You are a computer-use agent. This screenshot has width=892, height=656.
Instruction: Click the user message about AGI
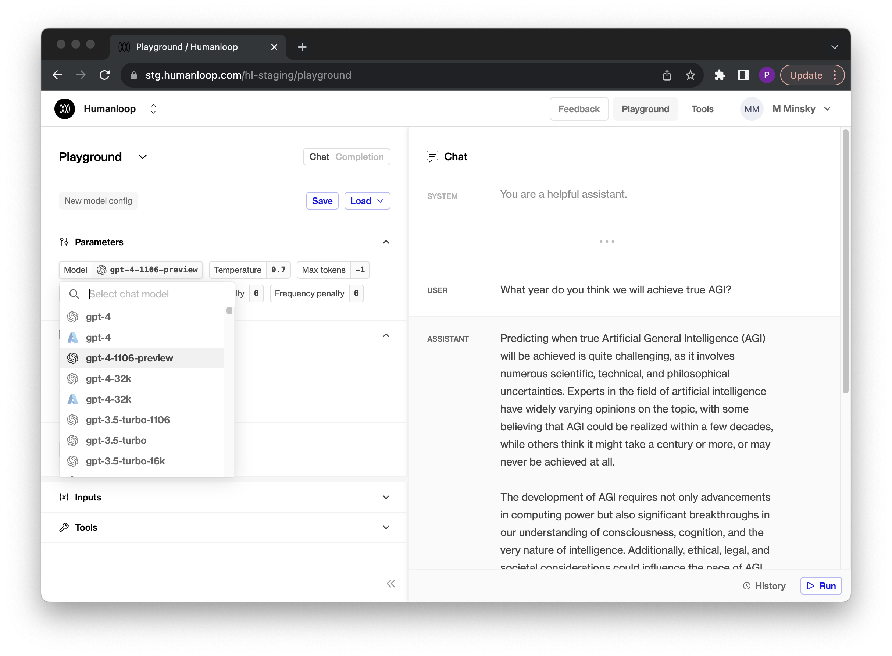[615, 290]
